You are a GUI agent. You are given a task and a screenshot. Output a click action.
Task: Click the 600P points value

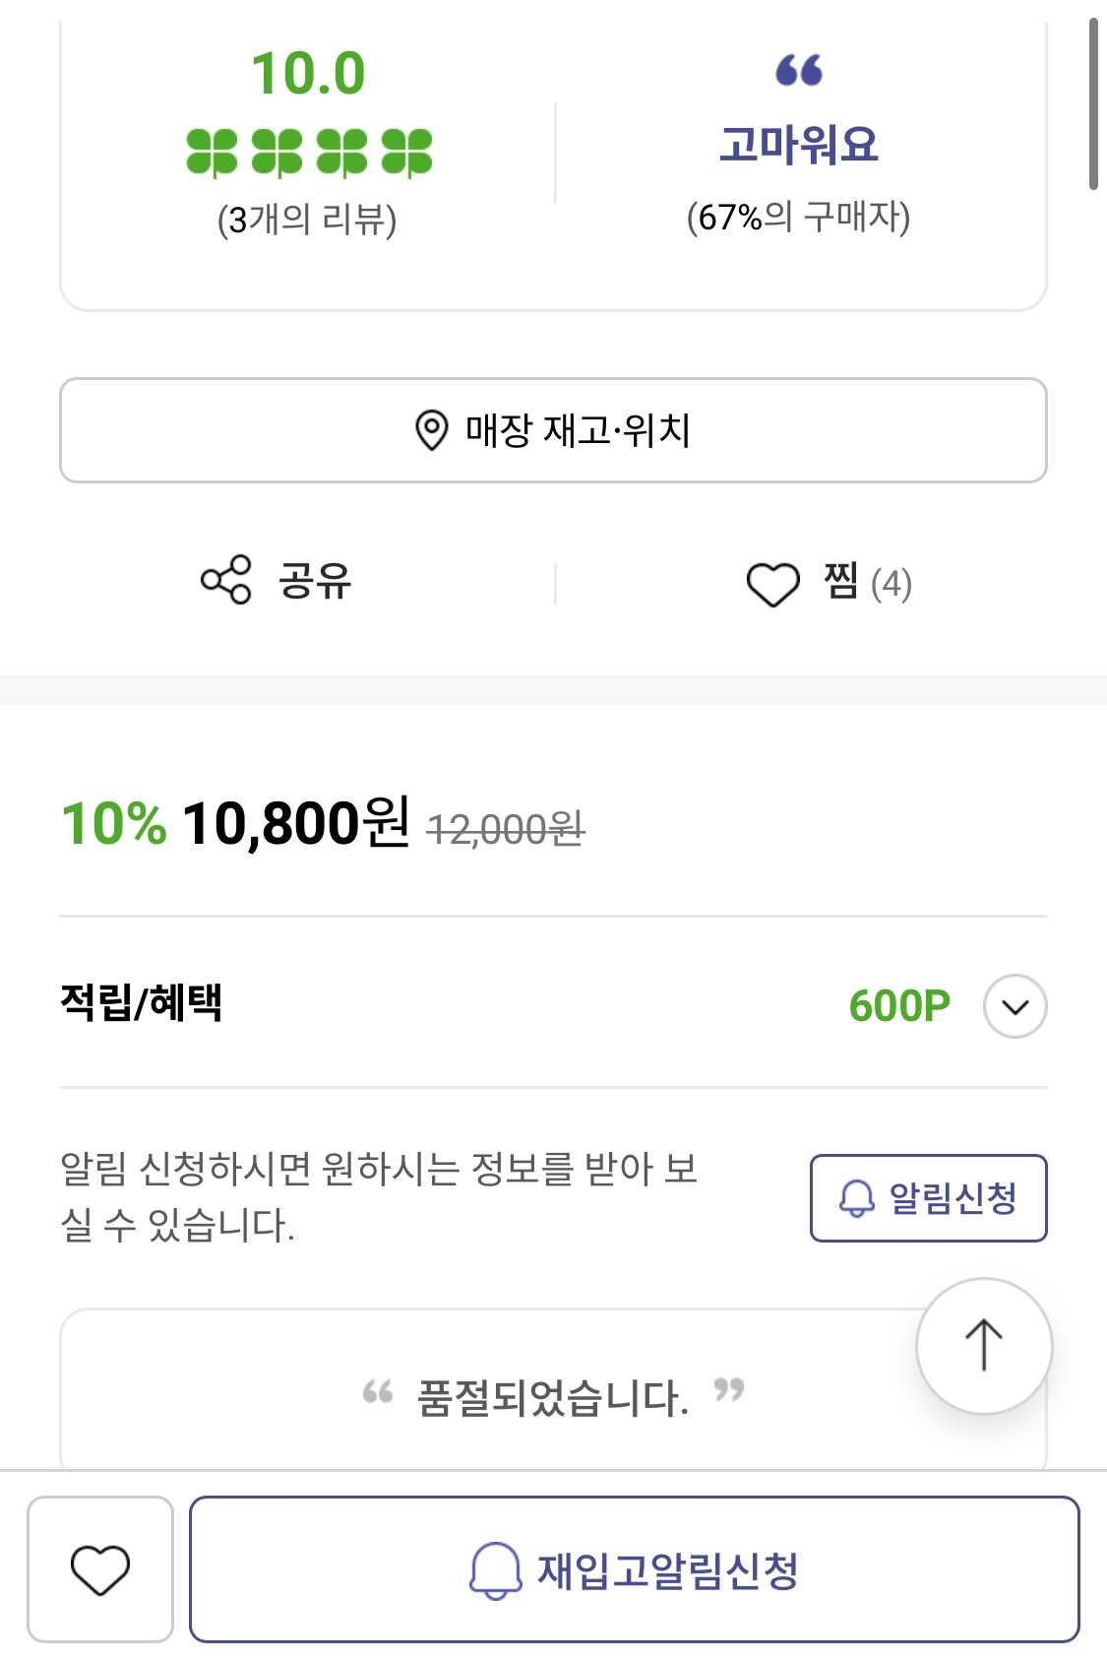pyautogui.click(x=899, y=1006)
